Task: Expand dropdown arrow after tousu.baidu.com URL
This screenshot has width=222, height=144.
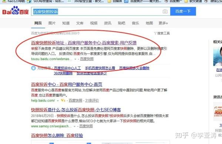Action: tap(75, 59)
